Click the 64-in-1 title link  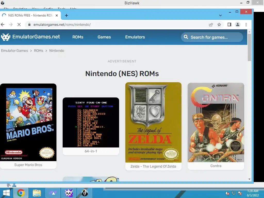[x=91, y=151]
